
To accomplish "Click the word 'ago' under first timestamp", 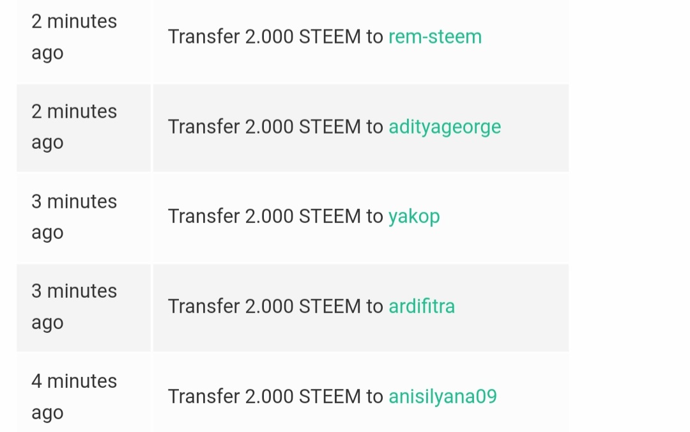I will 47,54.
